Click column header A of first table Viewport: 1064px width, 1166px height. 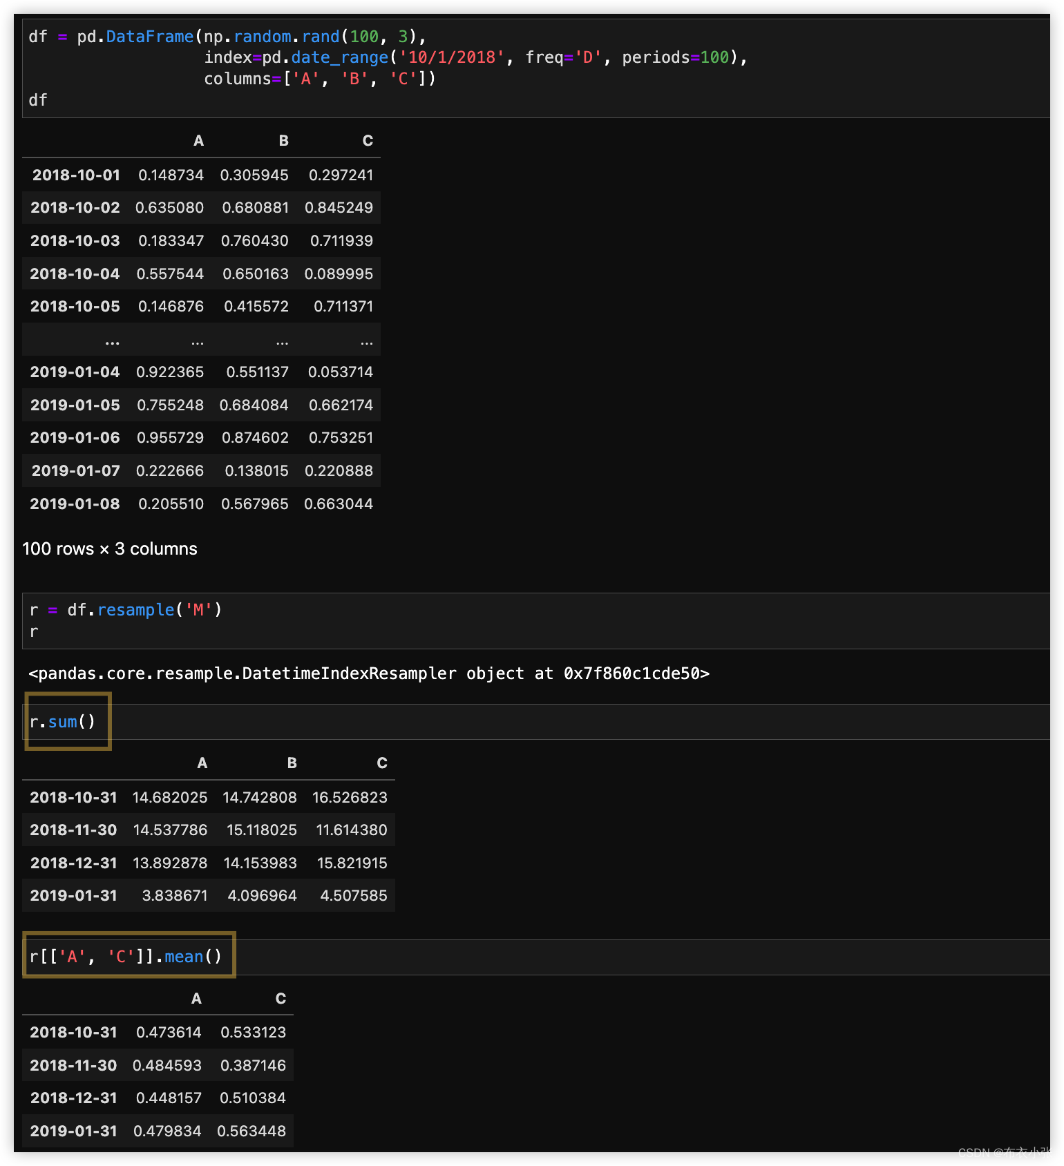199,141
